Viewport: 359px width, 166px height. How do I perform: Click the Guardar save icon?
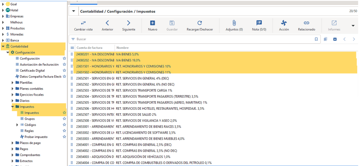point(172,23)
